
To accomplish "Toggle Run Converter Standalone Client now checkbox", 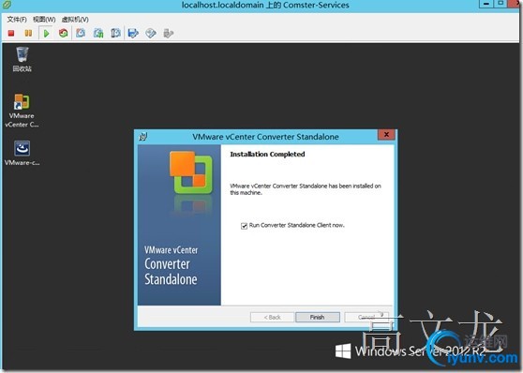I will coord(244,226).
